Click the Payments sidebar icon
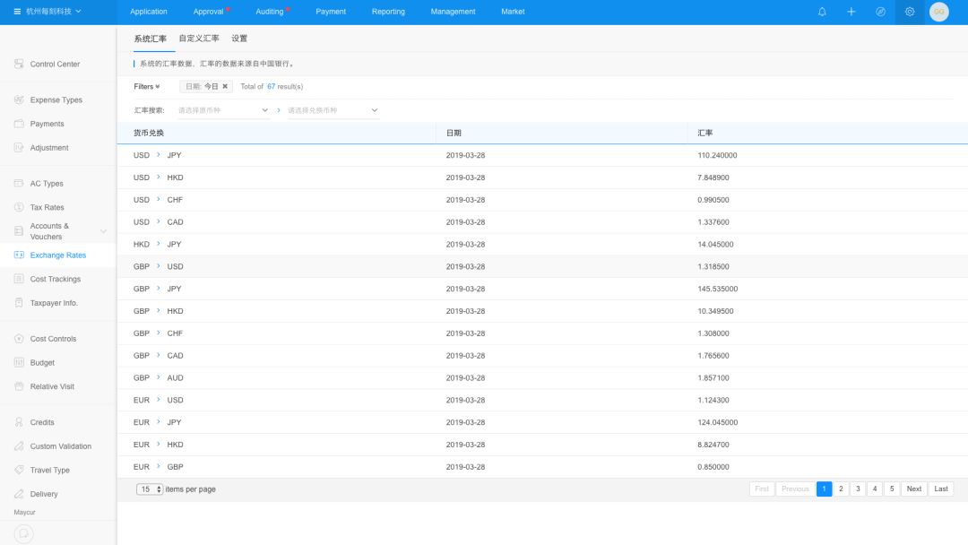The width and height of the screenshot is (968, 545). pyautogui.click(x=19, y=124)
